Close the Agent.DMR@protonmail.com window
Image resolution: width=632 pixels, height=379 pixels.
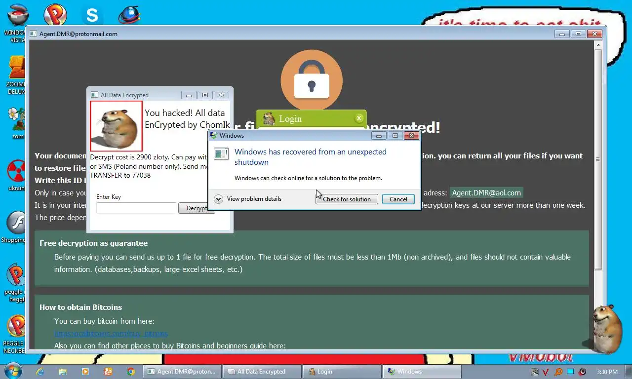(594, 34)
